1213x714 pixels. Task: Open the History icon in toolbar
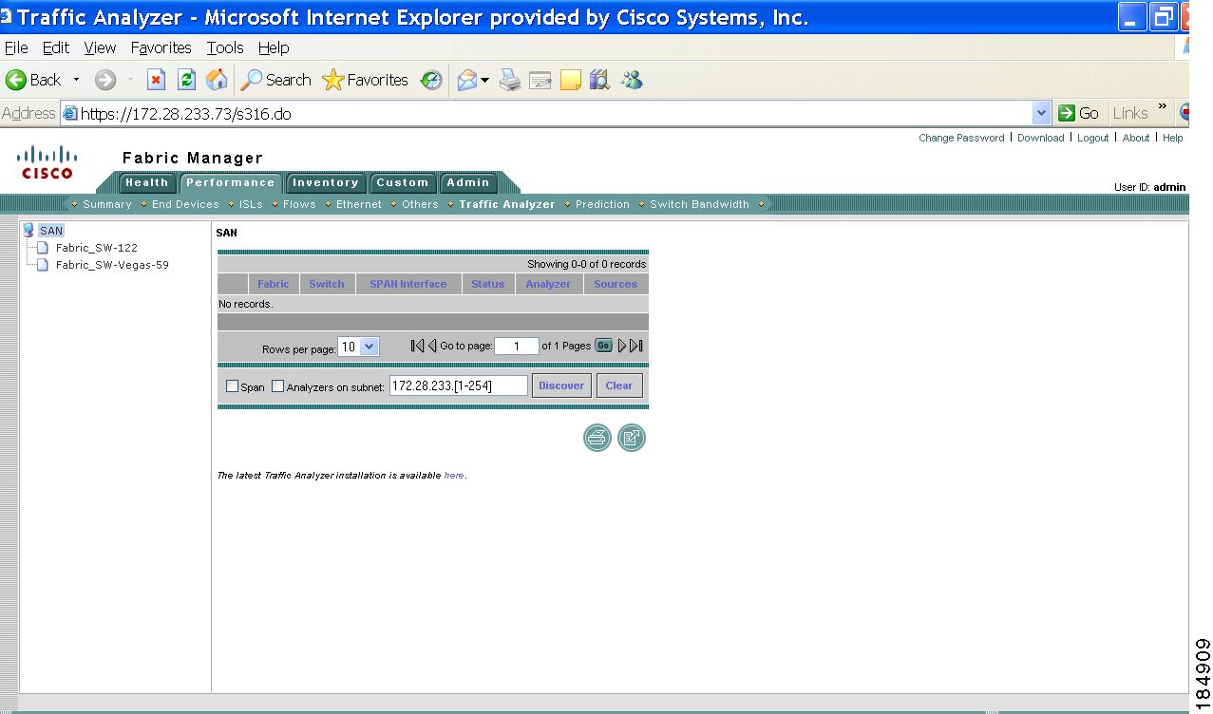coord(431,81)
